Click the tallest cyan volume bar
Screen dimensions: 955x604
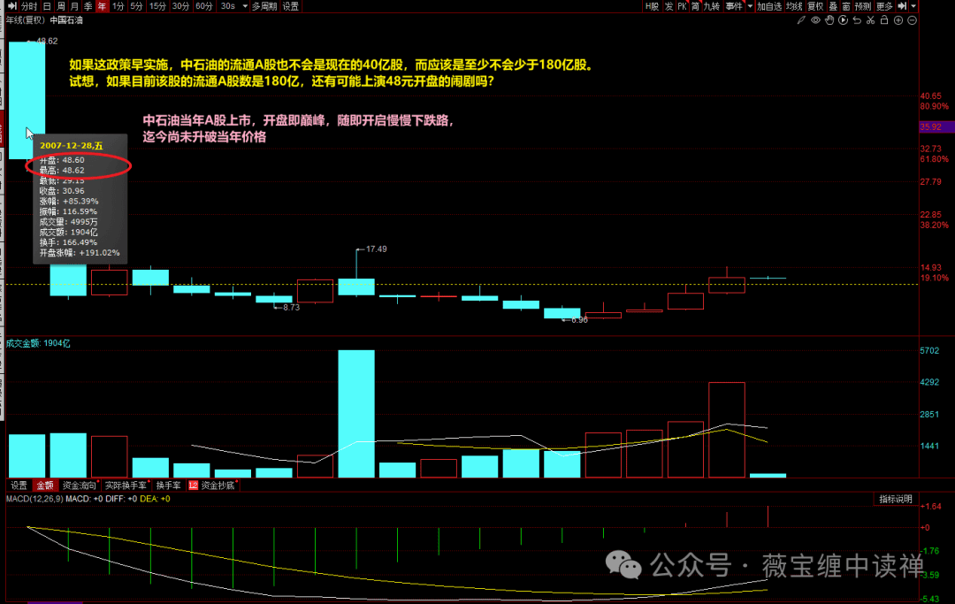356,414
